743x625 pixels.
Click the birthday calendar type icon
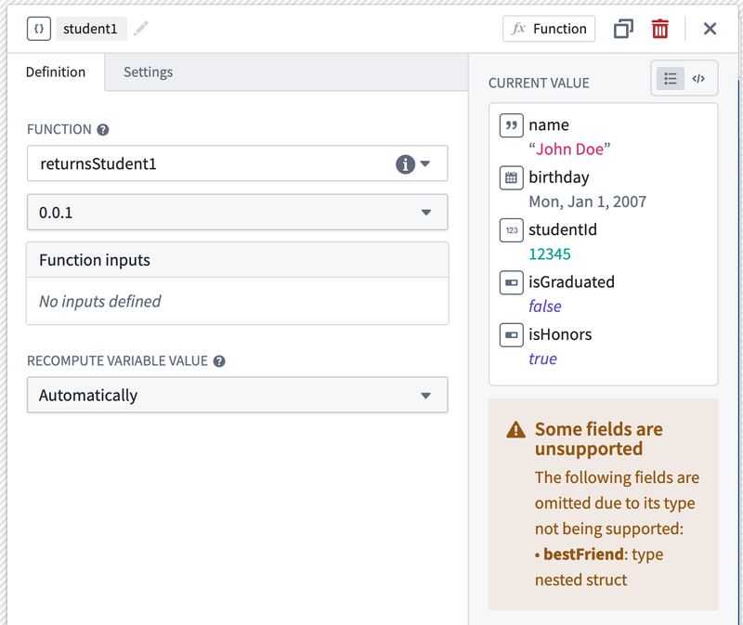512,177
